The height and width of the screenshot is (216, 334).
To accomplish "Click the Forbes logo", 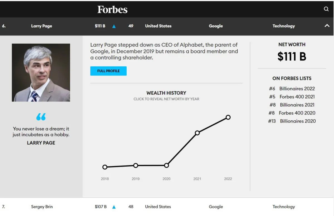I will pyautogui.click(x=112, y=9).
